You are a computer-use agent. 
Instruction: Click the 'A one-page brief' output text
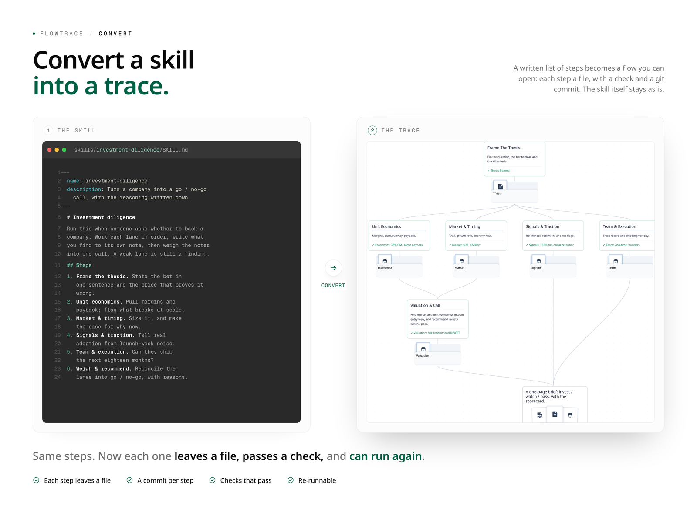pyautogui.click(x=549, y=396)
